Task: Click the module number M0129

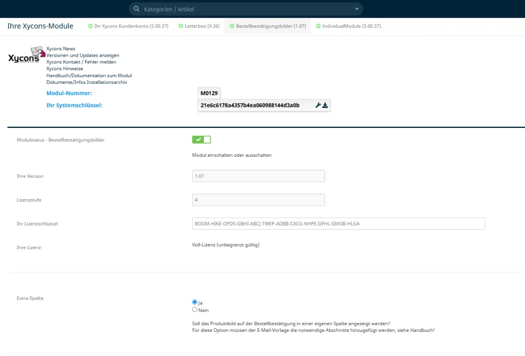Action: pyautogui.click(x=209, y=93)
